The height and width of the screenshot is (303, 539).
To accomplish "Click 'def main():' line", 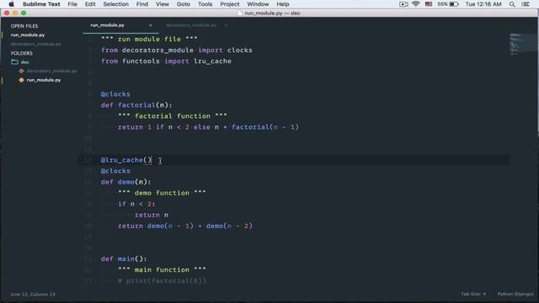I will pyautogui.click(x=124, y=259).
